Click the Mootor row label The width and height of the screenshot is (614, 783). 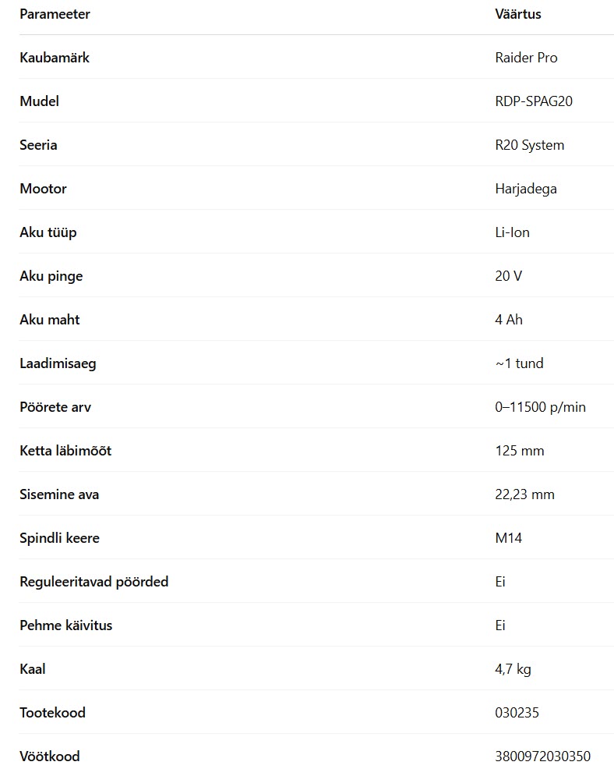click(43, 189)
